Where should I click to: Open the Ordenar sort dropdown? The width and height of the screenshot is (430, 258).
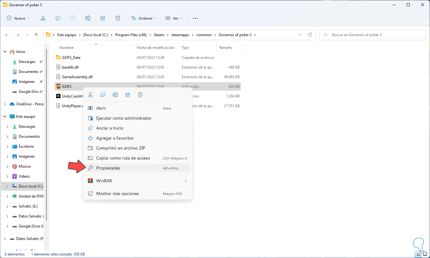tap(144, 18)
